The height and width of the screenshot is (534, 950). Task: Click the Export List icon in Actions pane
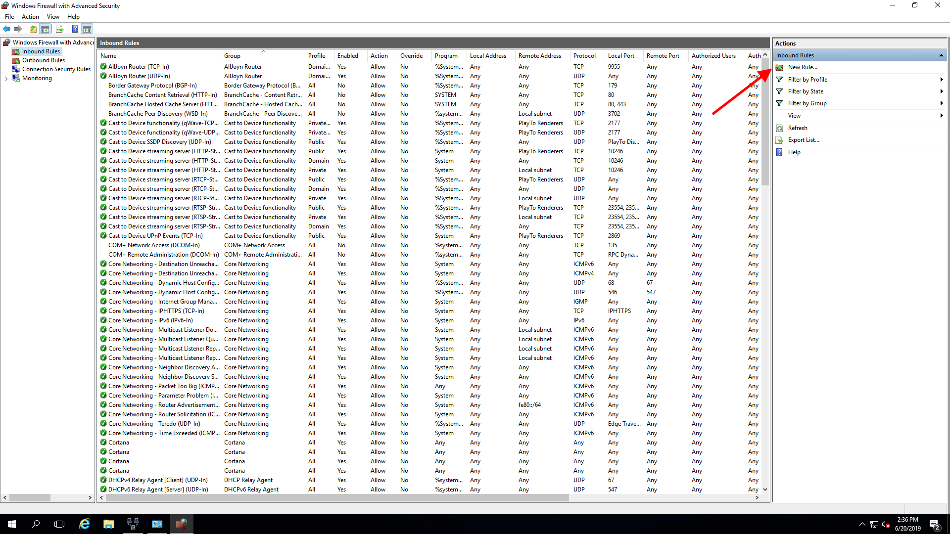click(780, 140)
